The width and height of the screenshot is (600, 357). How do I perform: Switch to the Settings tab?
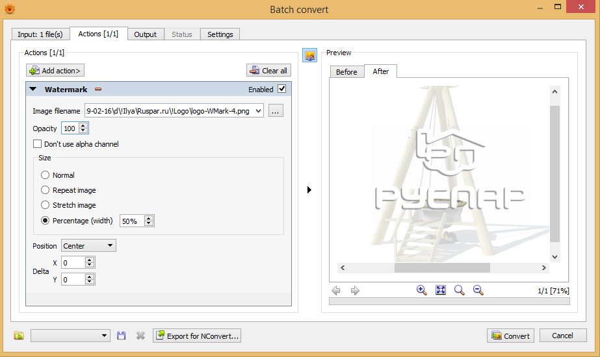pyautogui.click(x=220, y=34)
